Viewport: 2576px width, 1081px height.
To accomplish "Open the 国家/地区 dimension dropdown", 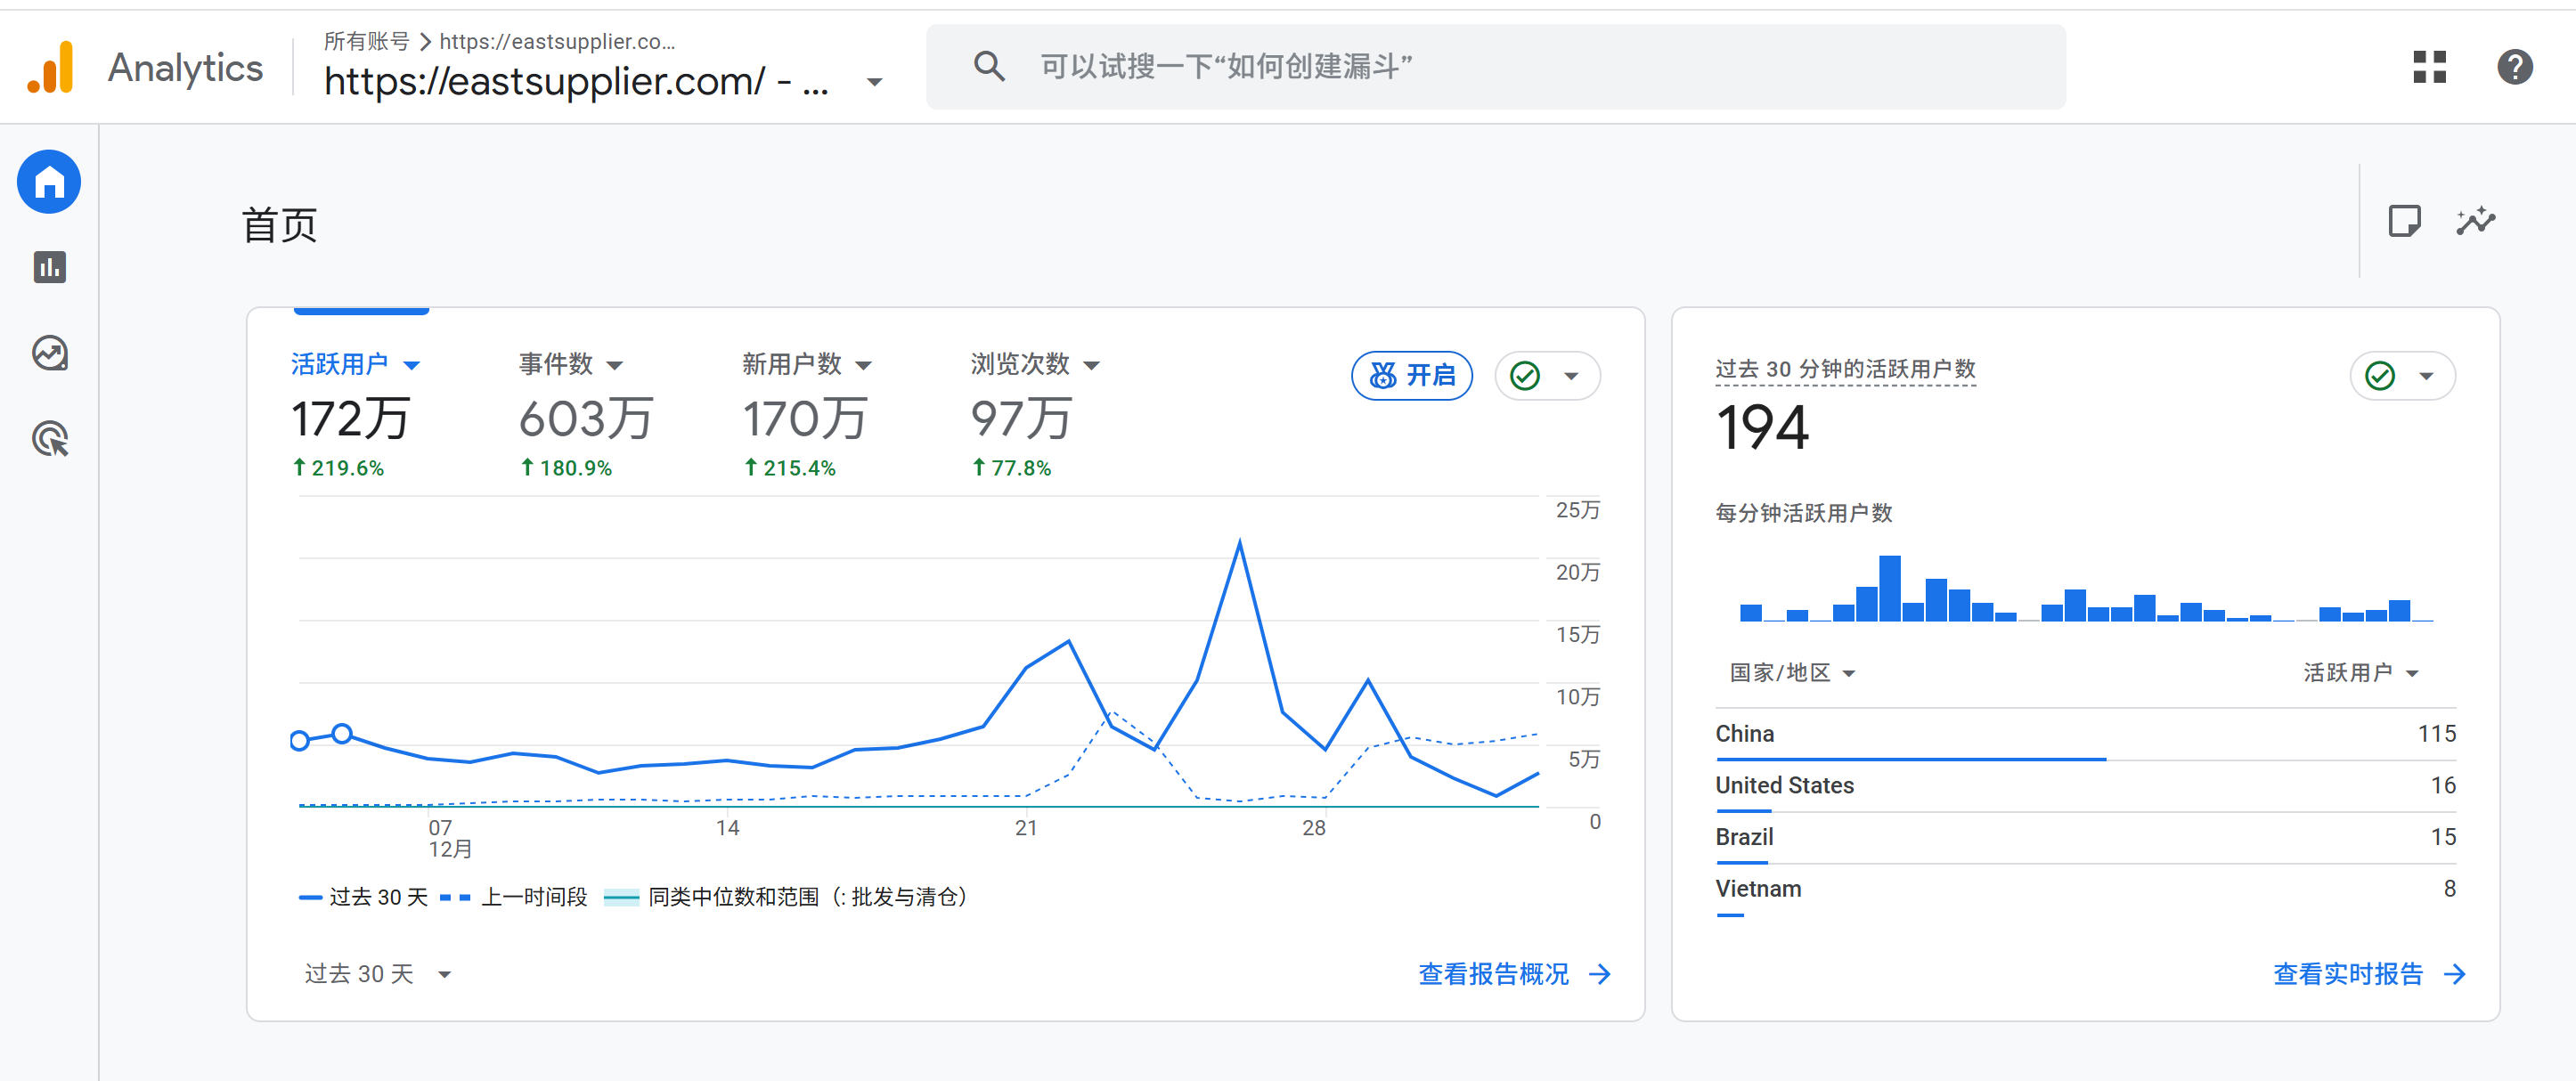I will [x=1791, y=672].
